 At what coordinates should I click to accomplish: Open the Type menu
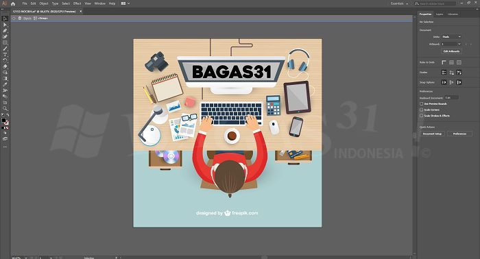[55, 3]
